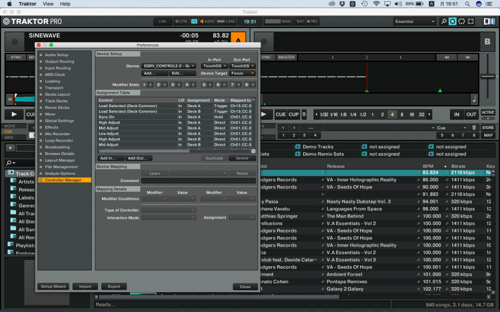Toggle MASTER on deck B
500x312 pixels.
pos(286,57)
